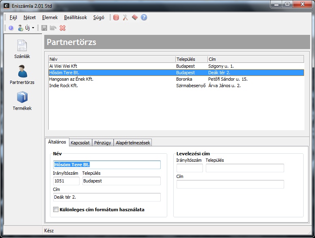Switch to the Pénzügy tab

point(102,143)
